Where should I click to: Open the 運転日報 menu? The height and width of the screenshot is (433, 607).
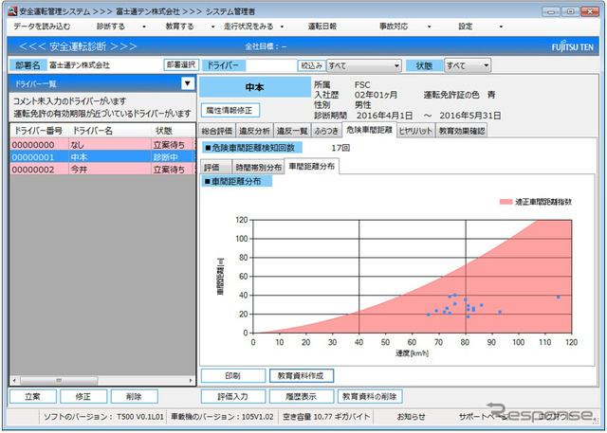tap(322, 27)
